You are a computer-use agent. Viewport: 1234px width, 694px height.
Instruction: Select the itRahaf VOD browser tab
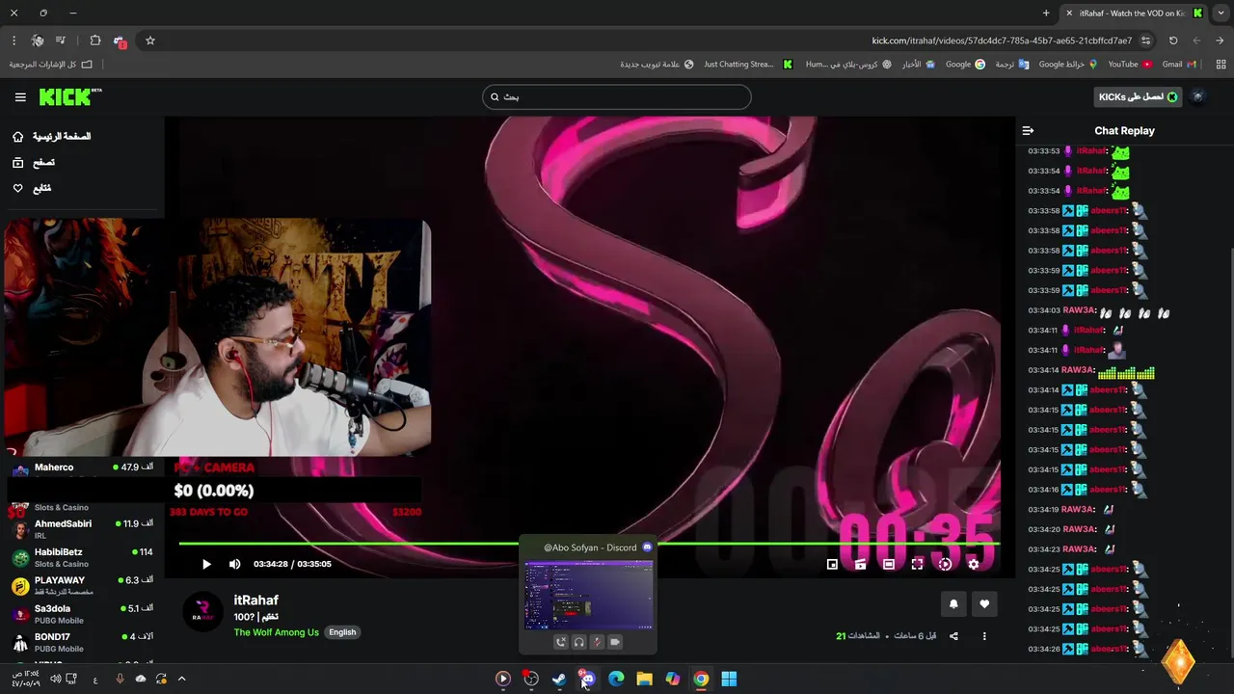1134,13
